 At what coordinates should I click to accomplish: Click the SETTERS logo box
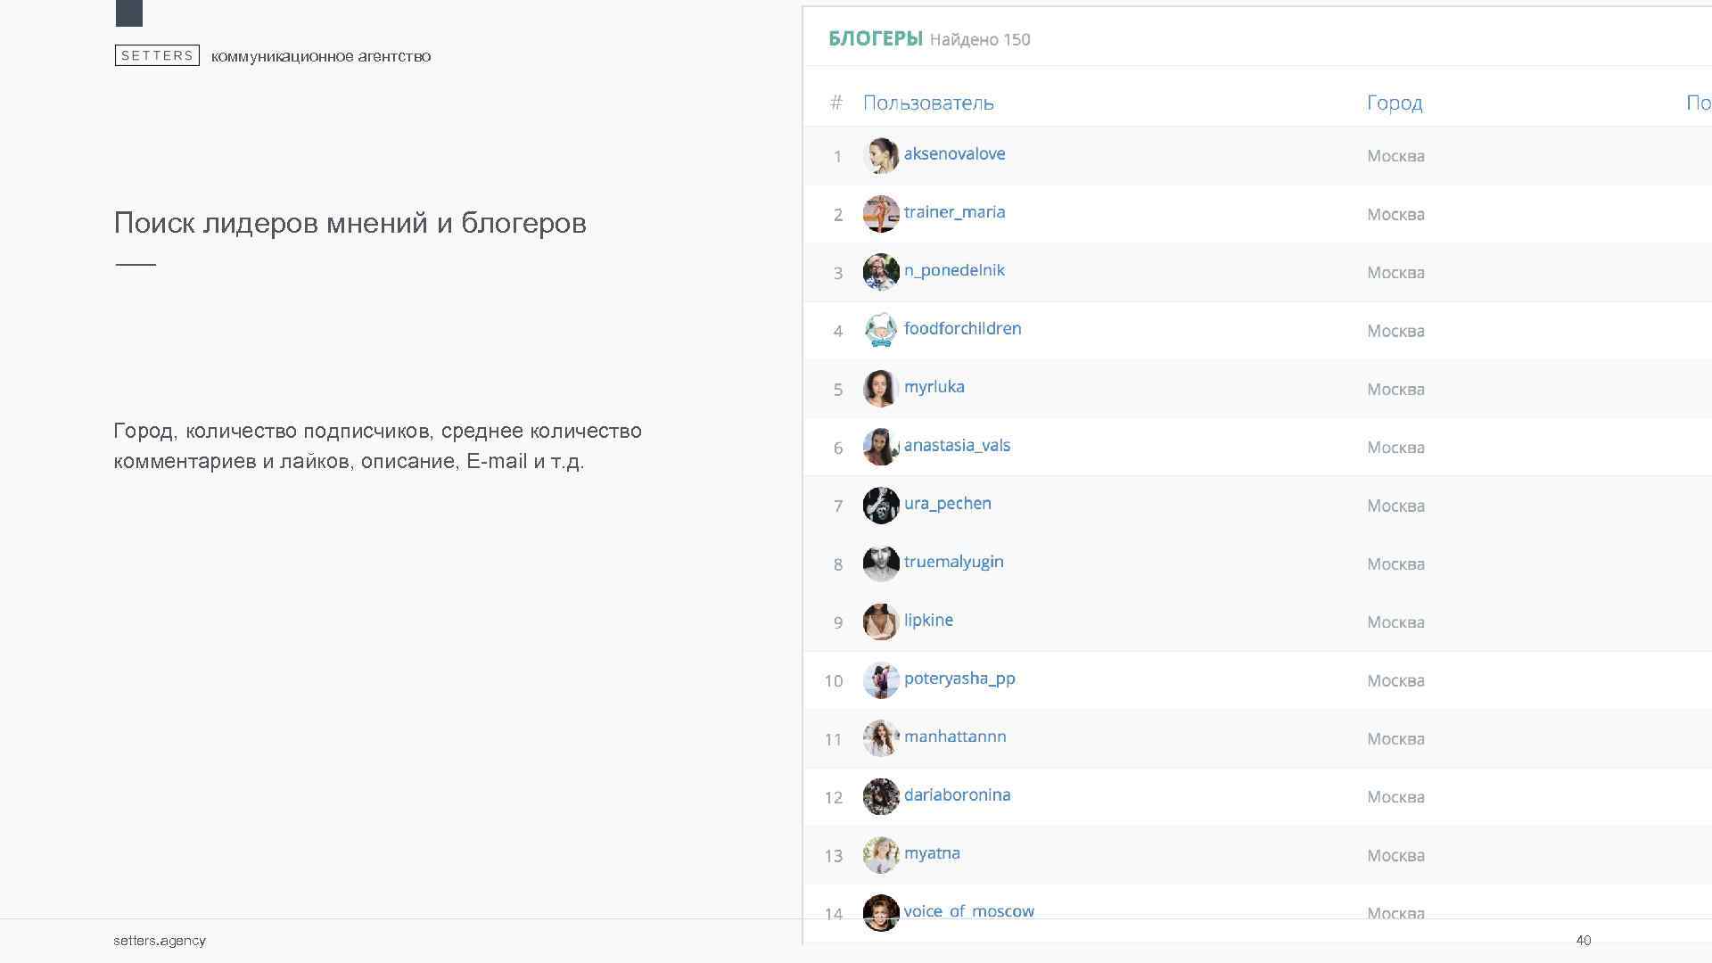click(x=157, y=55)
